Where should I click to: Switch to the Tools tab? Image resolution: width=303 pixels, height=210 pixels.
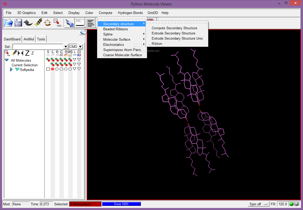(x=41, y=39)
